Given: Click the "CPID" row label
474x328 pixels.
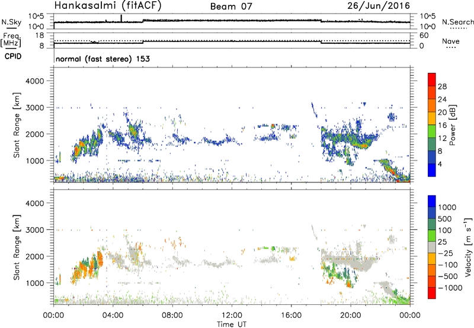Looking at the screenshot, I should point(13,56).
